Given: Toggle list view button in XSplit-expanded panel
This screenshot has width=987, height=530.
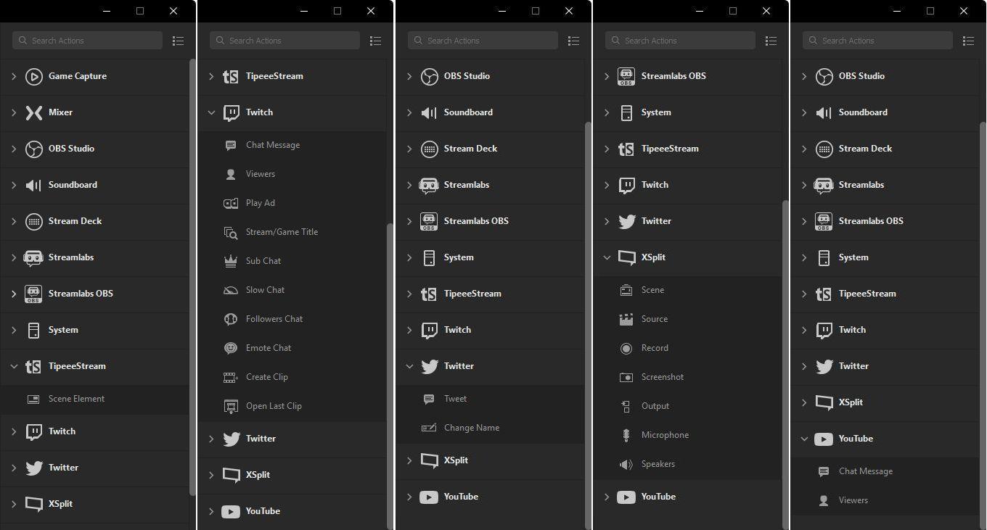Looking at the screenshot, I should [x=771, y=41].
